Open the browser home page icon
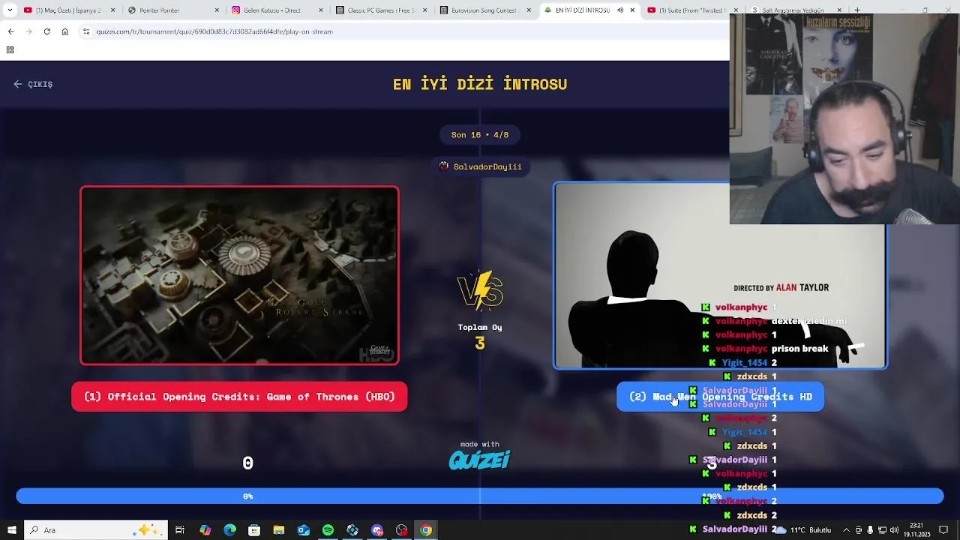Image resolution: width=960 pixels, height=540 pixels. coord(64,31)
